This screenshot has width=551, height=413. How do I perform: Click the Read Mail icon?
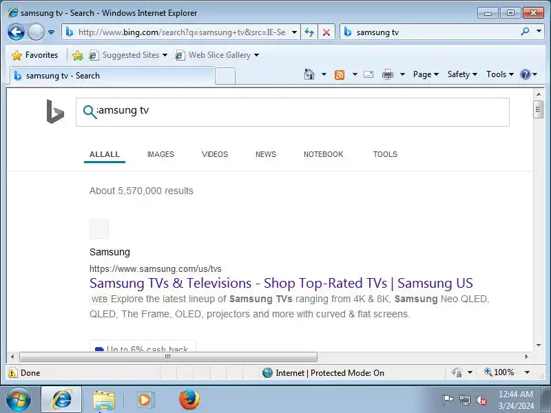pyautogui.click(x=368, y=74)
